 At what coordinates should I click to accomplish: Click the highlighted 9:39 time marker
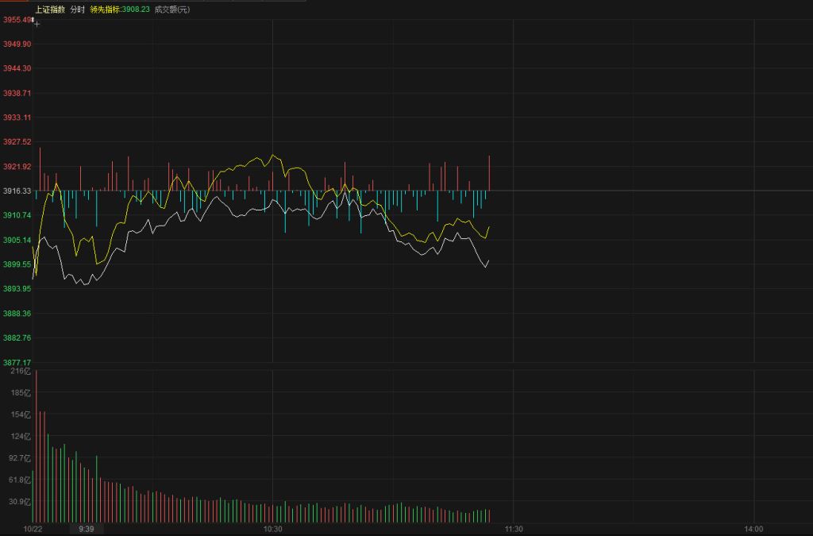click(x=87, y=529)
